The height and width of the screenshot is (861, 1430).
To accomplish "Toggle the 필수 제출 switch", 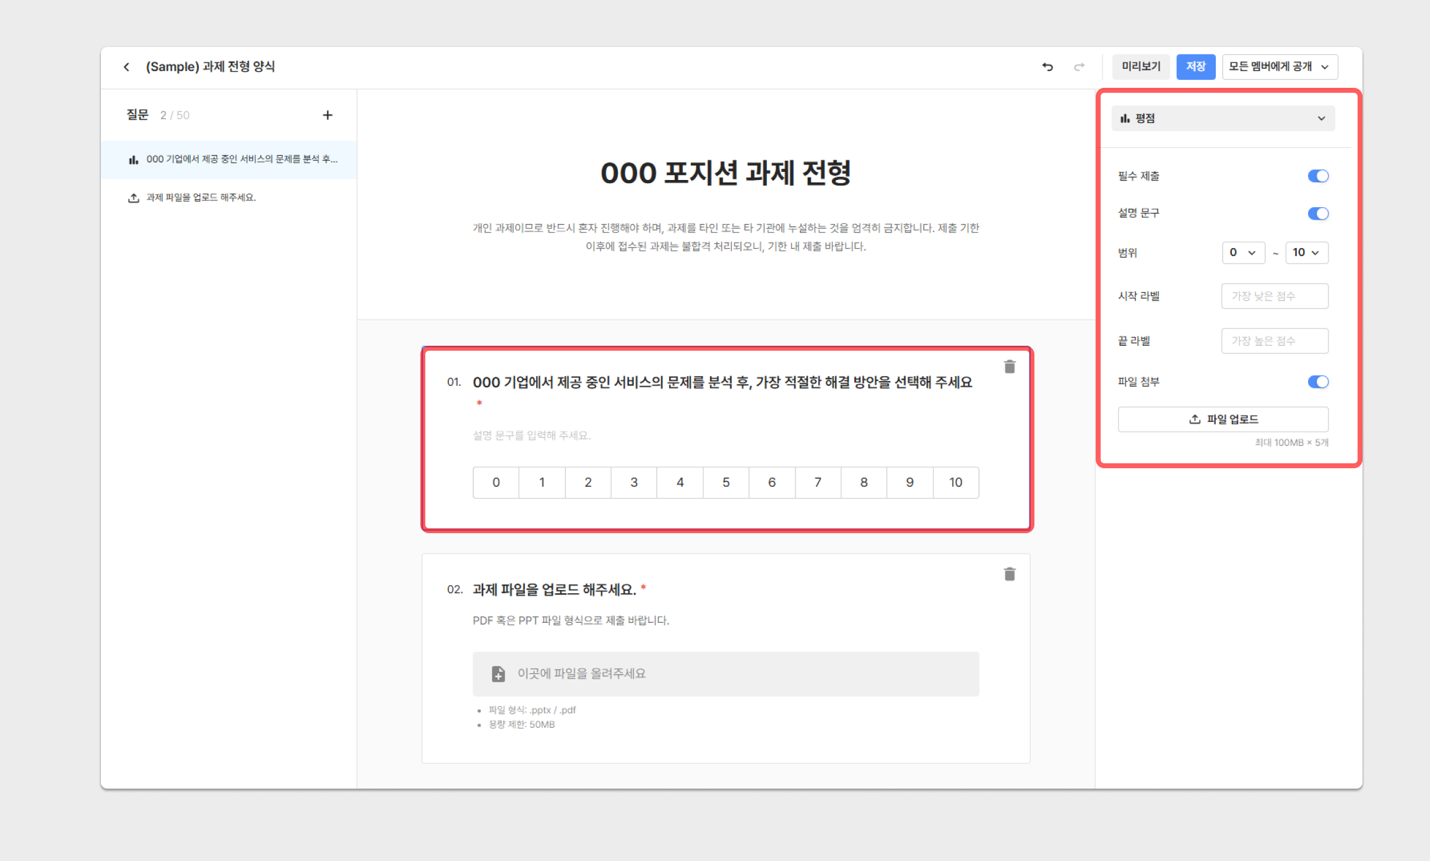I will 1318,176.
